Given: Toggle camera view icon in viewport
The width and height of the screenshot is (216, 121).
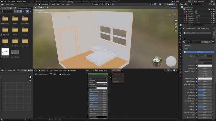Looking at the screenshot, I should coord(176,27).
